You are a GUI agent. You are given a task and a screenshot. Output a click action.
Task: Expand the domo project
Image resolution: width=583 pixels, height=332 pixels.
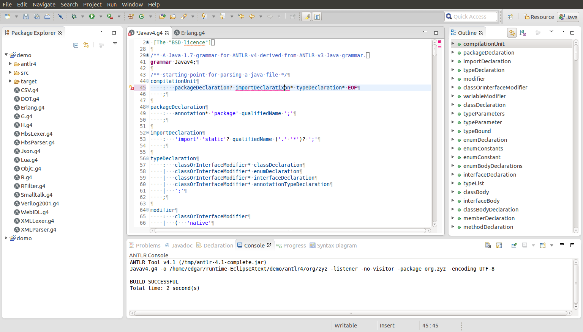pos(6,238)
